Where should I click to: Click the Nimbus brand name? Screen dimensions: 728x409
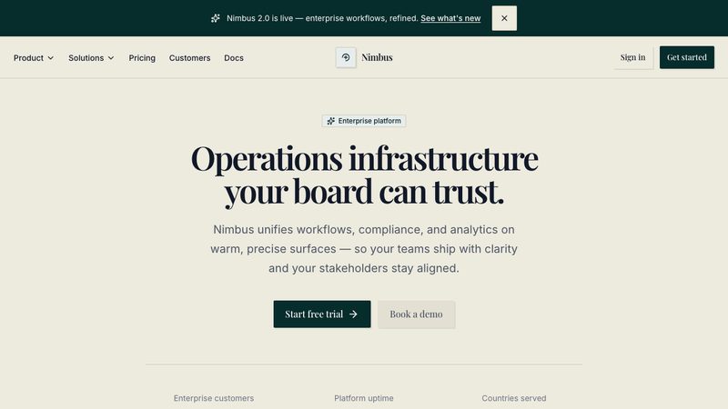pos(377,57)
